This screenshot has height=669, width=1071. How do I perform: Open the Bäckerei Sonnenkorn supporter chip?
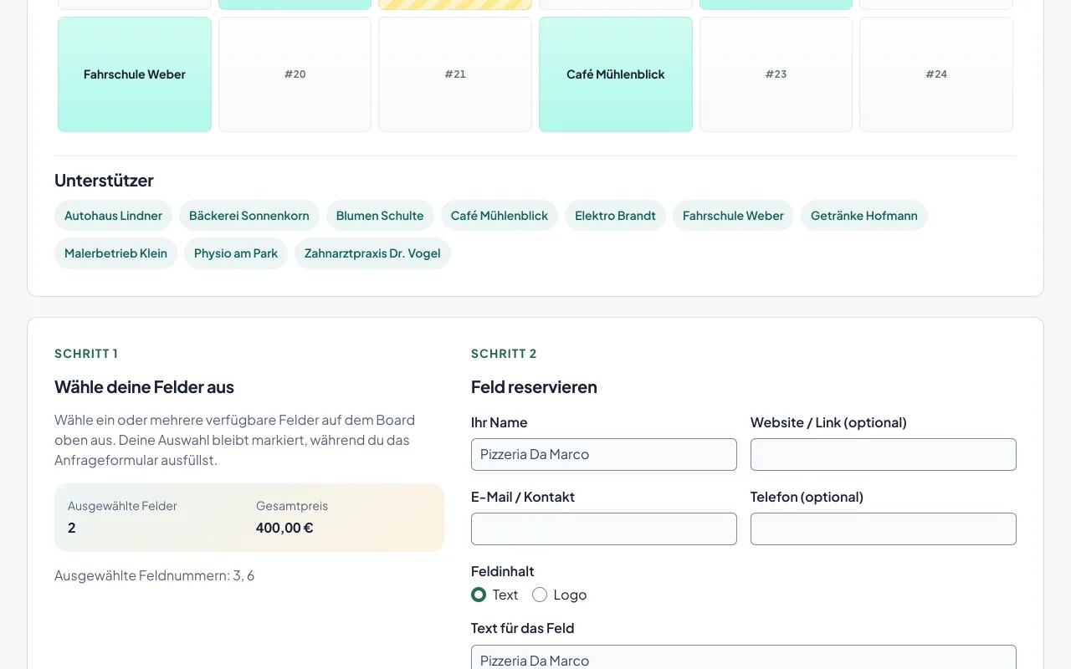249,216
